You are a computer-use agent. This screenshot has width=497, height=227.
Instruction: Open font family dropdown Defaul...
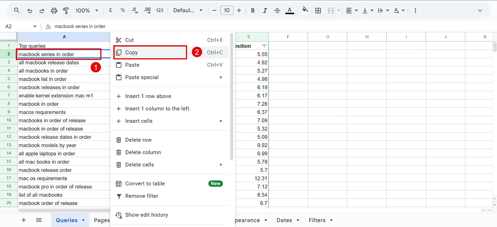[x=188, y=10]
